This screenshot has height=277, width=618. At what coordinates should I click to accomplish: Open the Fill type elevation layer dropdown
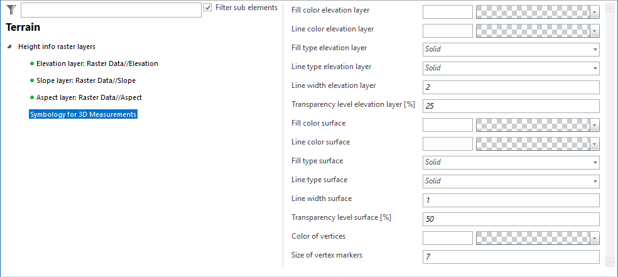(511, 50)
